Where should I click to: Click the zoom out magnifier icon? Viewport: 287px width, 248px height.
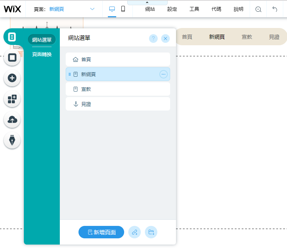(x=258, y=9)
